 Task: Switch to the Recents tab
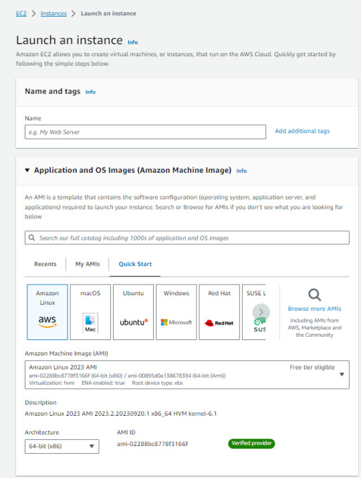click(x=45, y=264)
